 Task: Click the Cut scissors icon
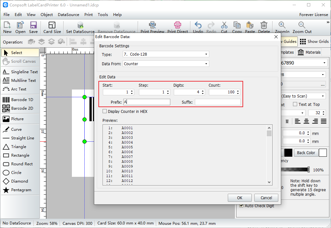click(x=224, y=25)
